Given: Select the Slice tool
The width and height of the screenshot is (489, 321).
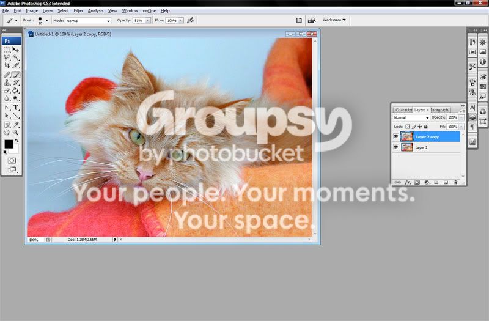Looking at the screenshot, I should pyautogui.click(x=16, y=65).
